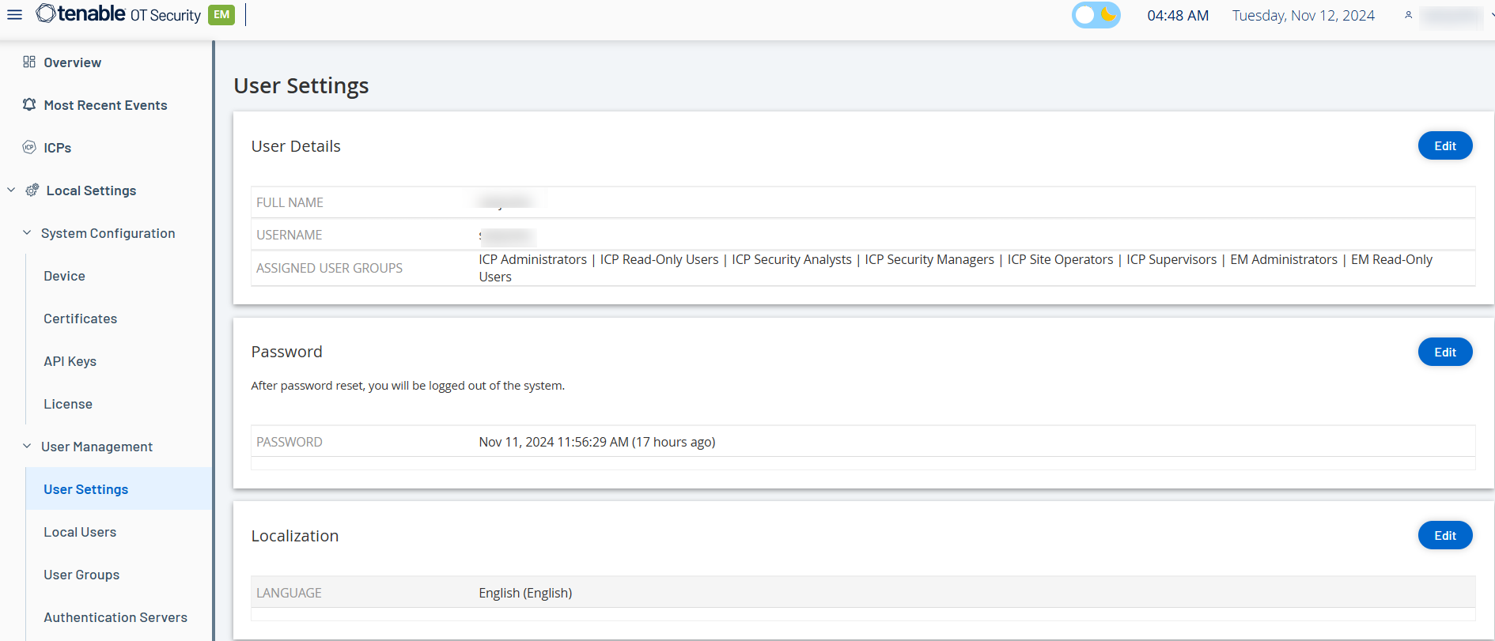Click the user profile icon in header
The height and width of the screenshot is (641, 1495).
(1408, 15)
